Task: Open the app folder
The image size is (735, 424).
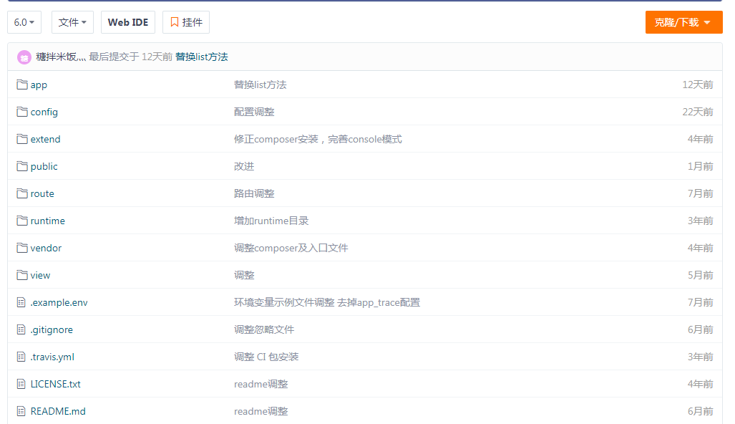Action: tap(39, 85)
